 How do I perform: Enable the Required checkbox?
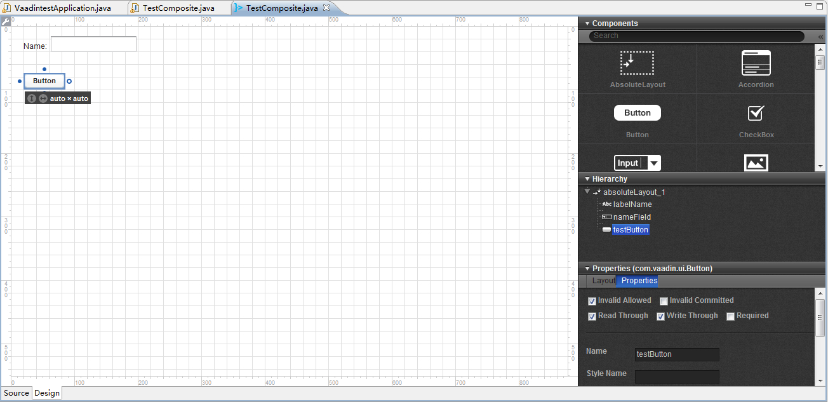click(731, 316)
